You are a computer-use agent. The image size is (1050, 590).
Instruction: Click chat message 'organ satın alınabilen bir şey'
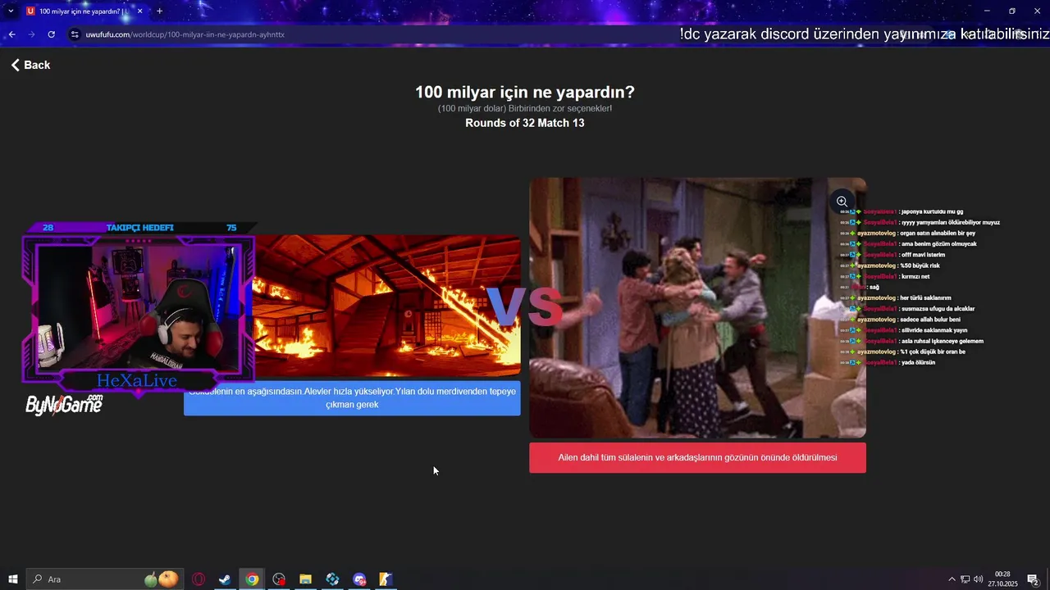936,233
